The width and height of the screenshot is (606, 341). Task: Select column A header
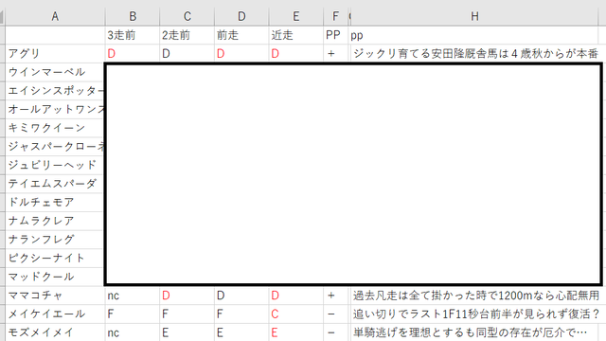tap(55, 16)
